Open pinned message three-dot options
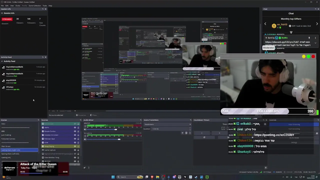320x180 pixels. tap(315, 38)
